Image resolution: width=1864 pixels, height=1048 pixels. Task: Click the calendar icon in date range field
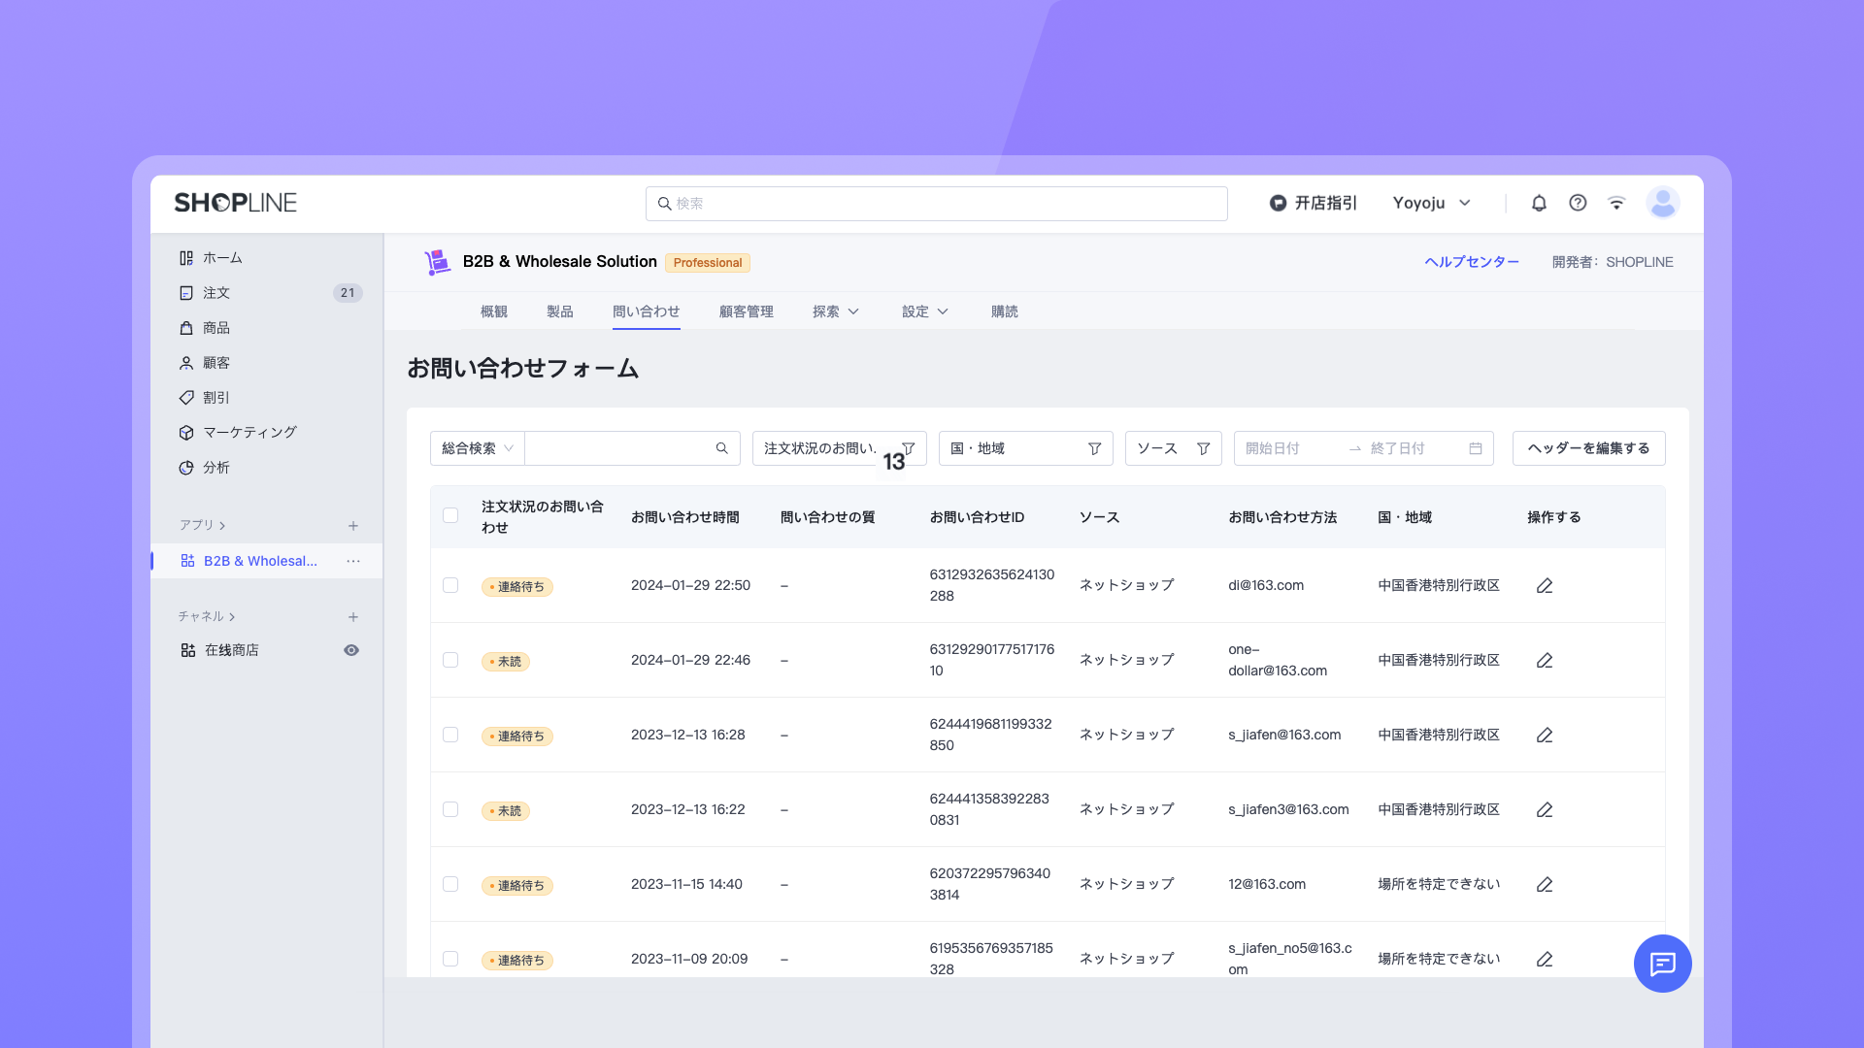coord(1476,448)
